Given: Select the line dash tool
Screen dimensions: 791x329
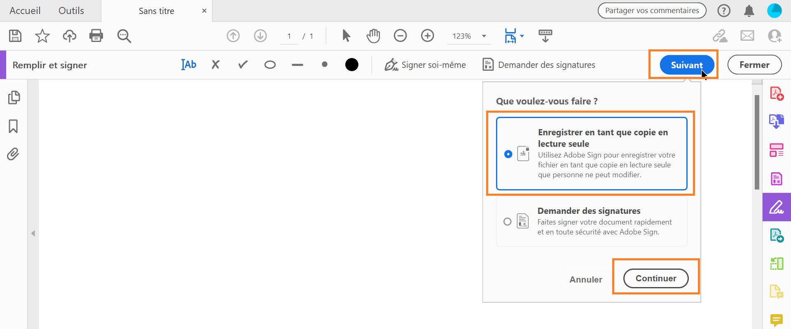Looking at the screenshot, I should point(297,65).
